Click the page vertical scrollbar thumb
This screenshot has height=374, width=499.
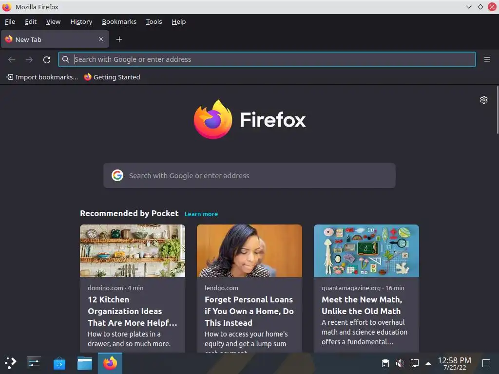(x=498, y=110)
